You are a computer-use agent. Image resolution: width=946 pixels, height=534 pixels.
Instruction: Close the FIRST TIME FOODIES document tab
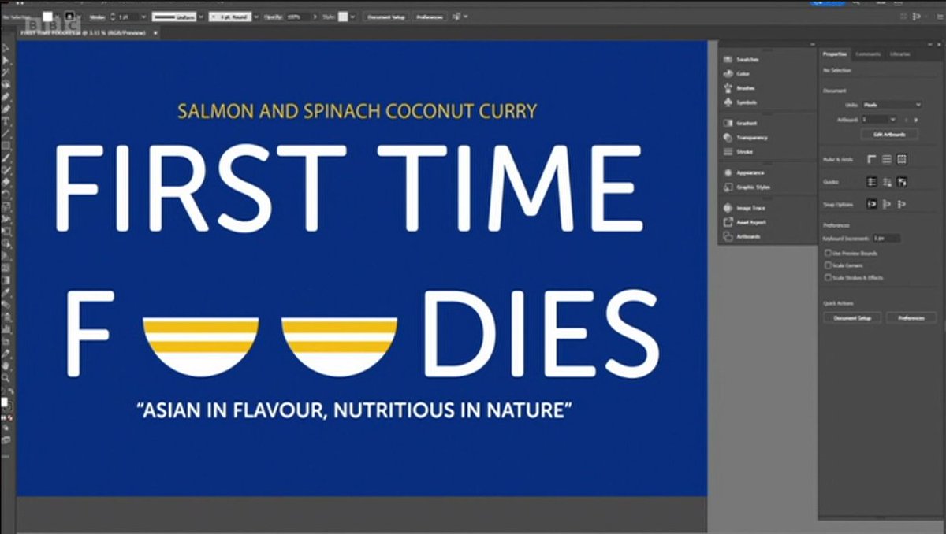[155, 32]
